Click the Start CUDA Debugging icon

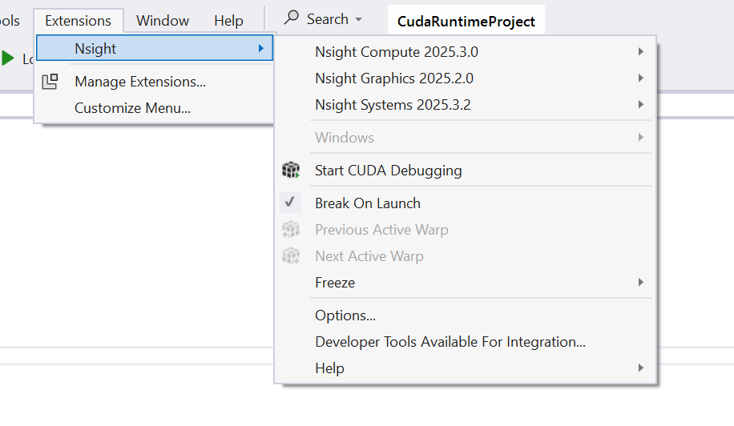tap(291, 171)
